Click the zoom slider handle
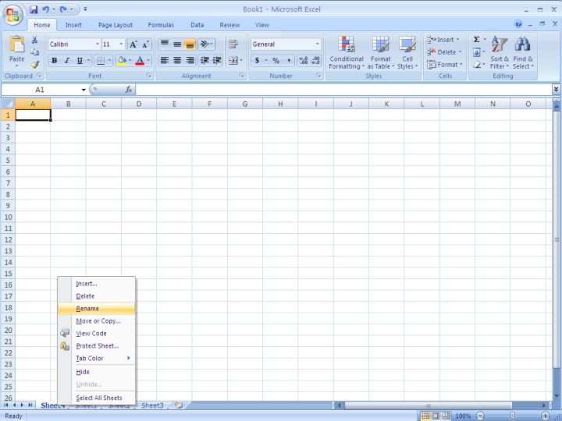The height and width of the screenshot is (421, 562). (513, 416)
